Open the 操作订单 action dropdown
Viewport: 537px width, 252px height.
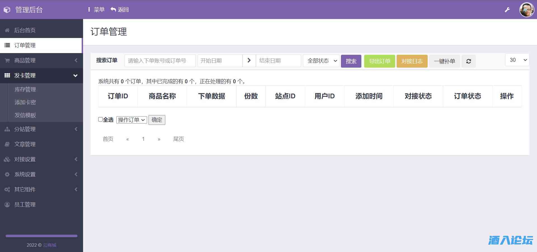(x=131, y=120)
